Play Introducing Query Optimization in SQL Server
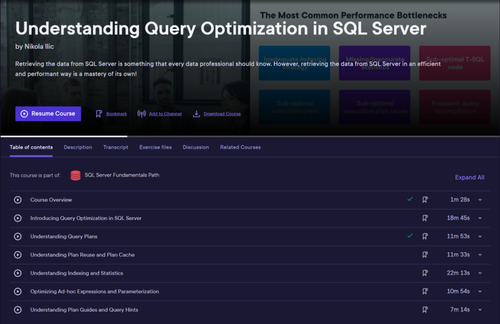The height and width of the screenshot is (324, 500). point(18,218)
